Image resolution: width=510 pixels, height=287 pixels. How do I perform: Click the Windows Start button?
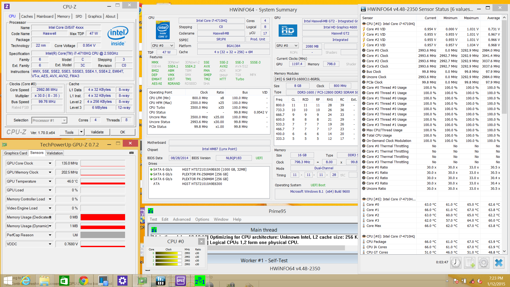pos(8,281)
